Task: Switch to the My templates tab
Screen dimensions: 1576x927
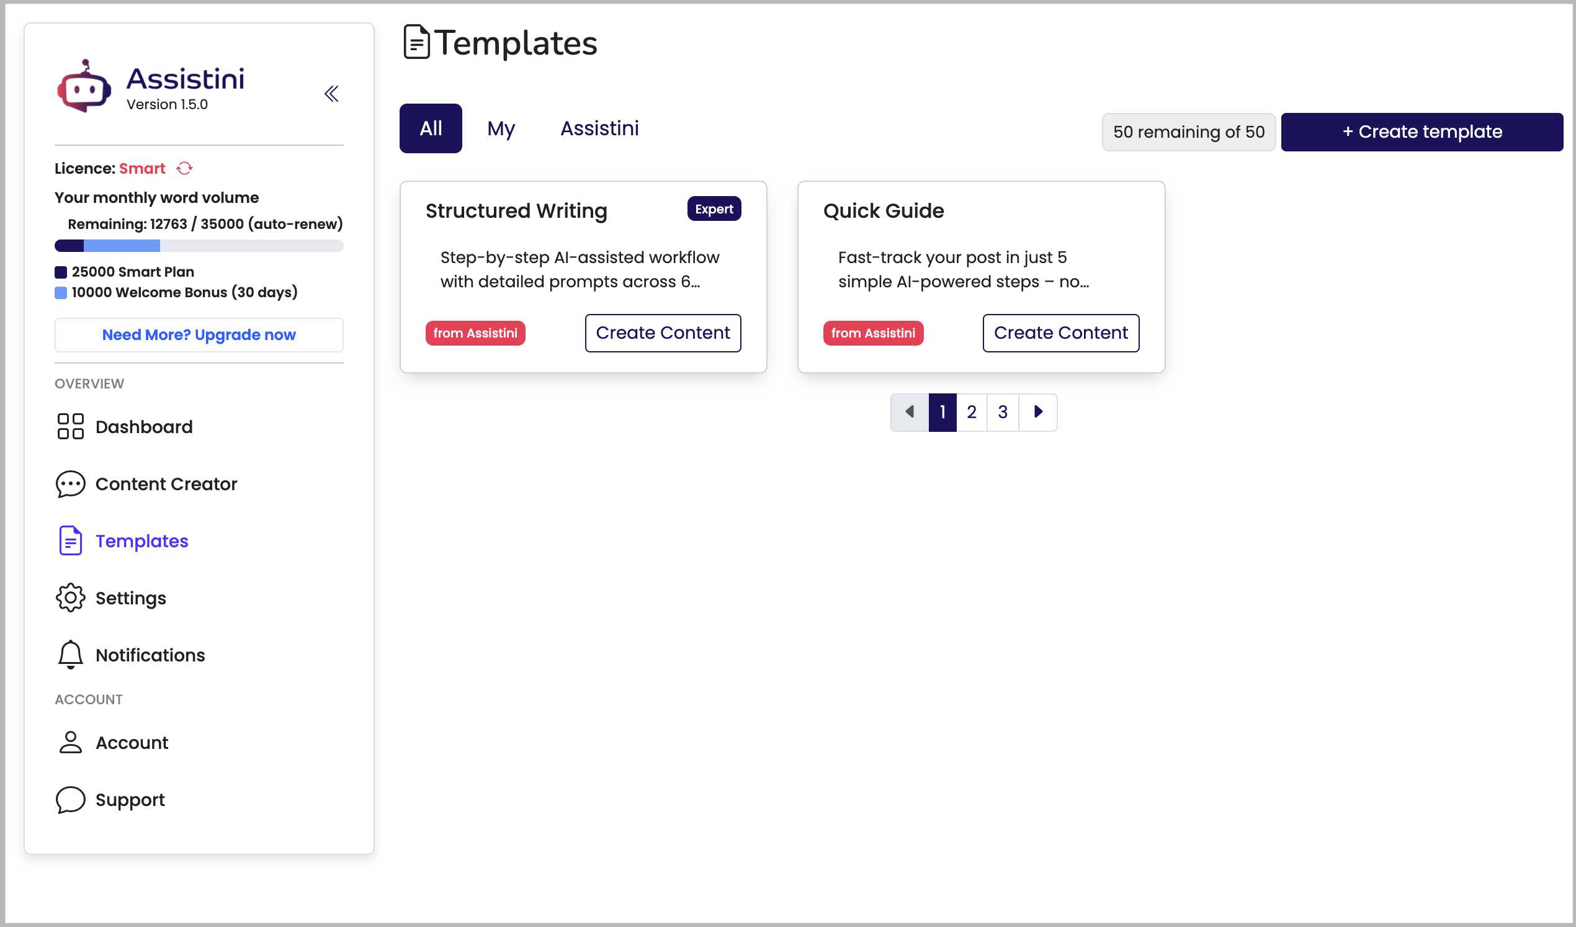Action: [501, 128]
